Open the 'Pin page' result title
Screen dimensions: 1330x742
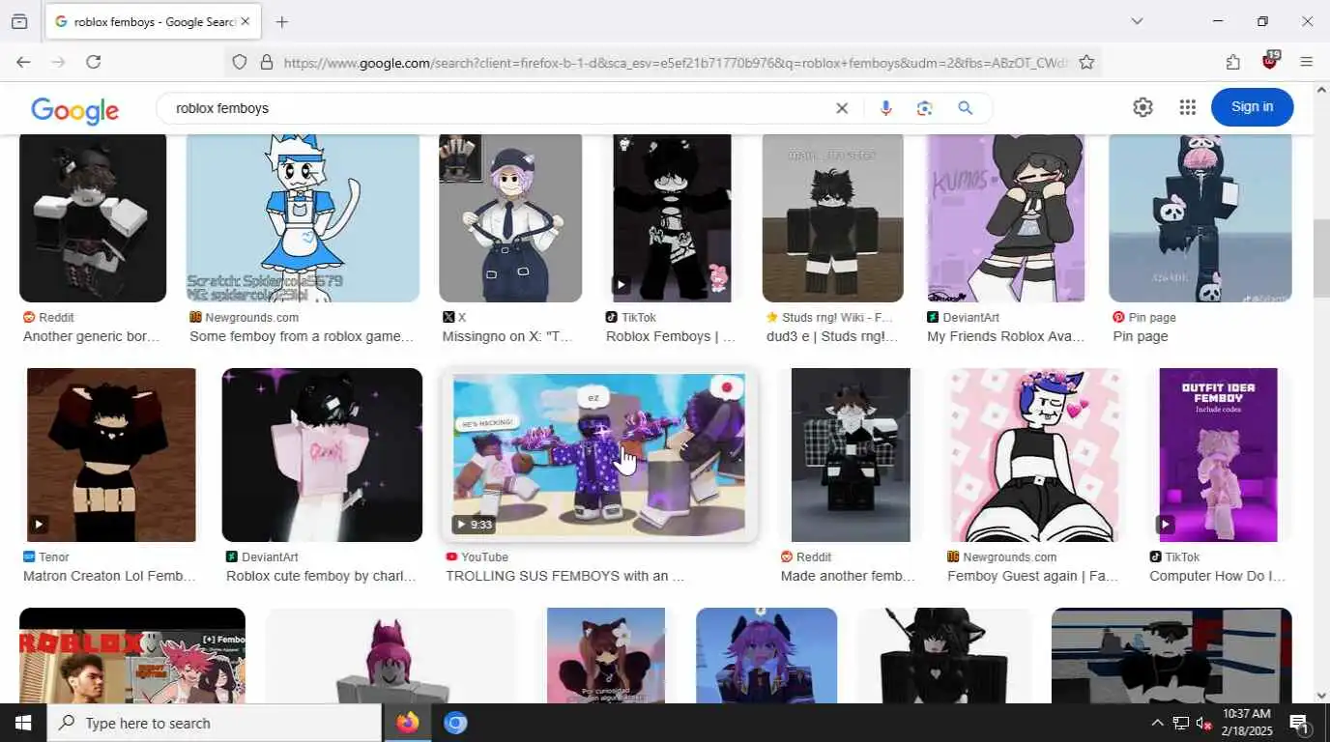click(x=1141, y=336)
